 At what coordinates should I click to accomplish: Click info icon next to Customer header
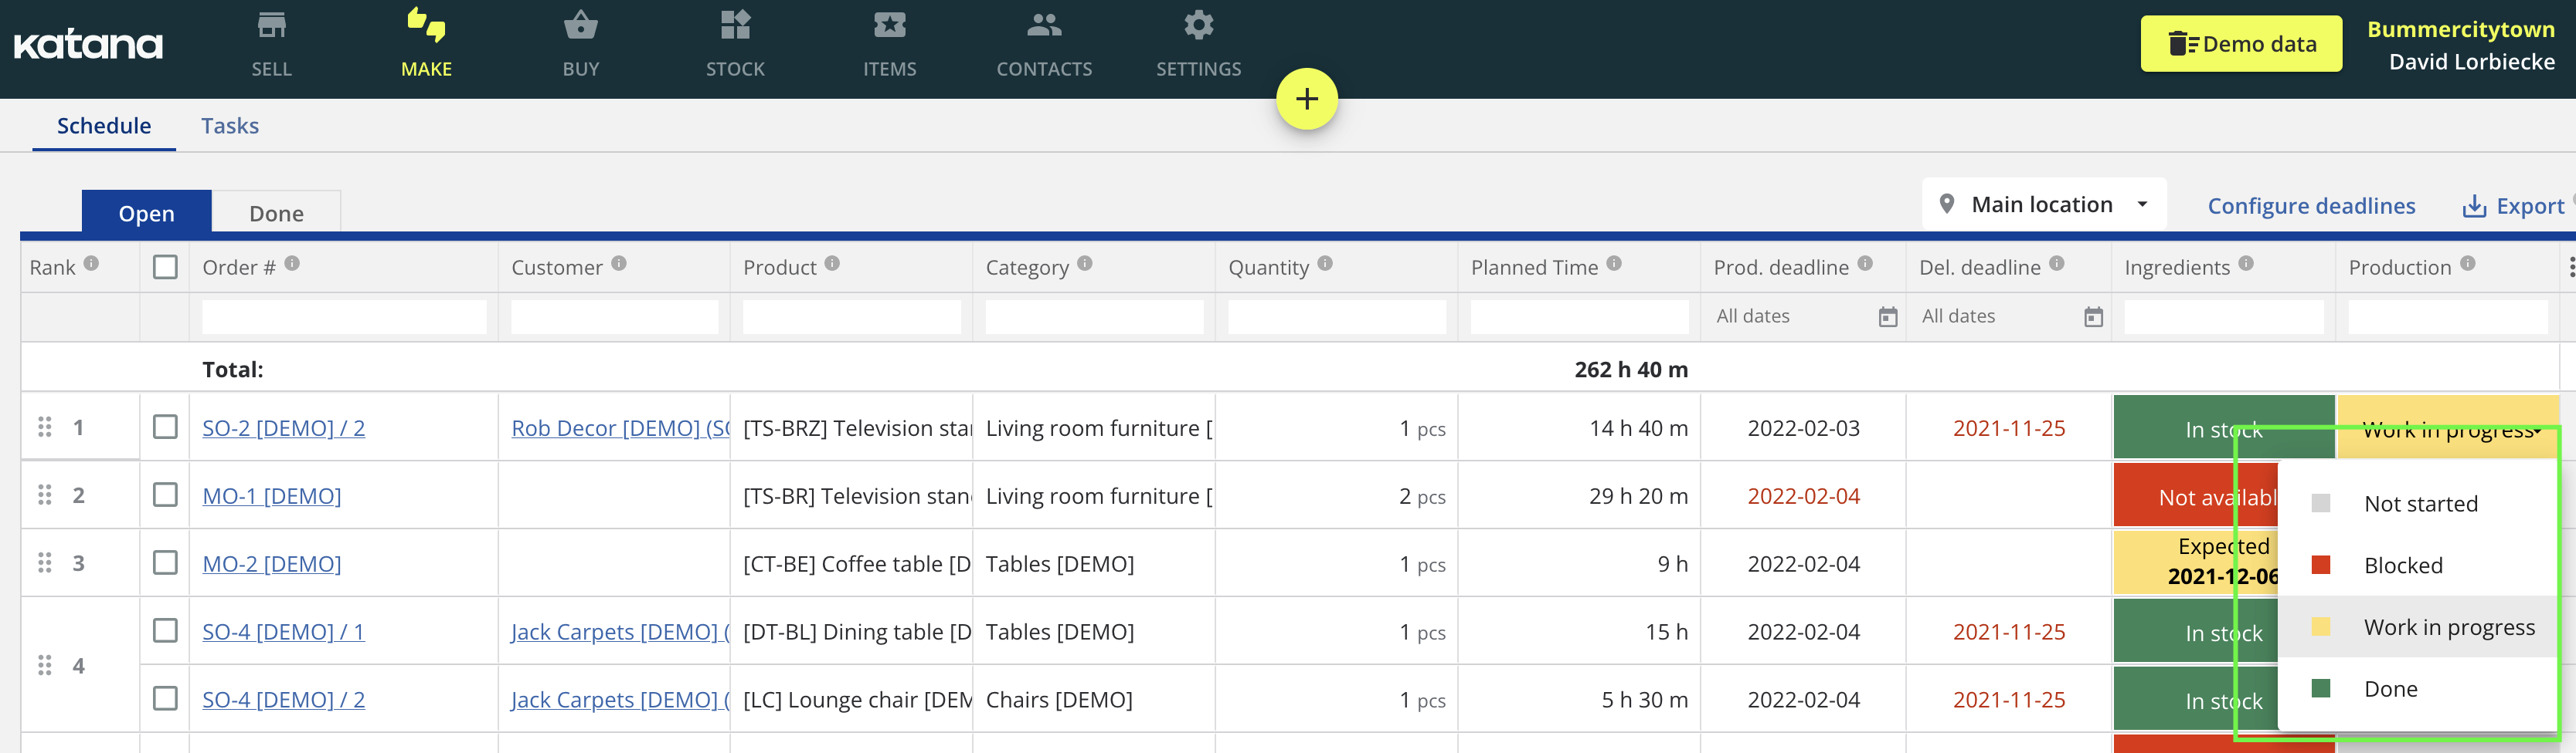click(x=619, y=264)
